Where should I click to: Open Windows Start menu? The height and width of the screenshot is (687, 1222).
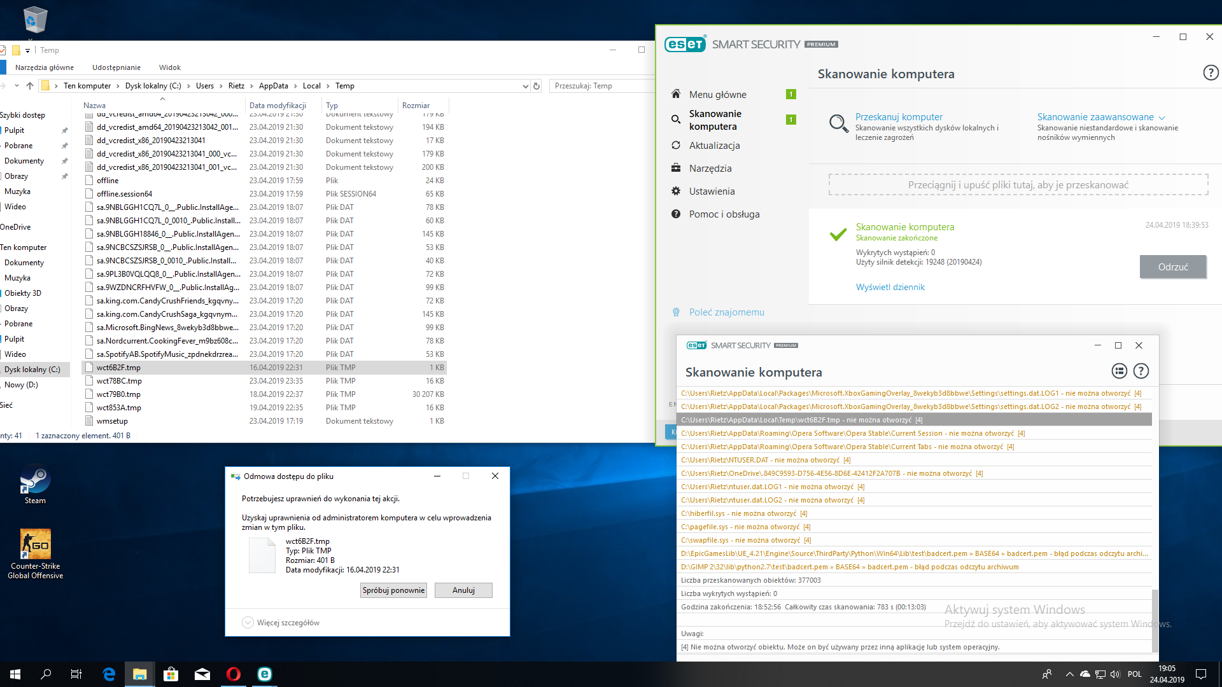pos(15,674)
